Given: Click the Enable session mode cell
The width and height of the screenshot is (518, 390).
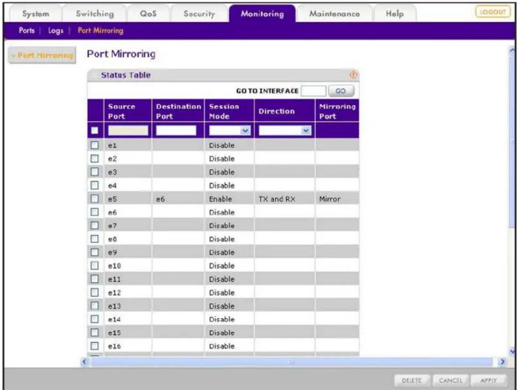Looking at the screenshot, I should click(x=230, y=199).
